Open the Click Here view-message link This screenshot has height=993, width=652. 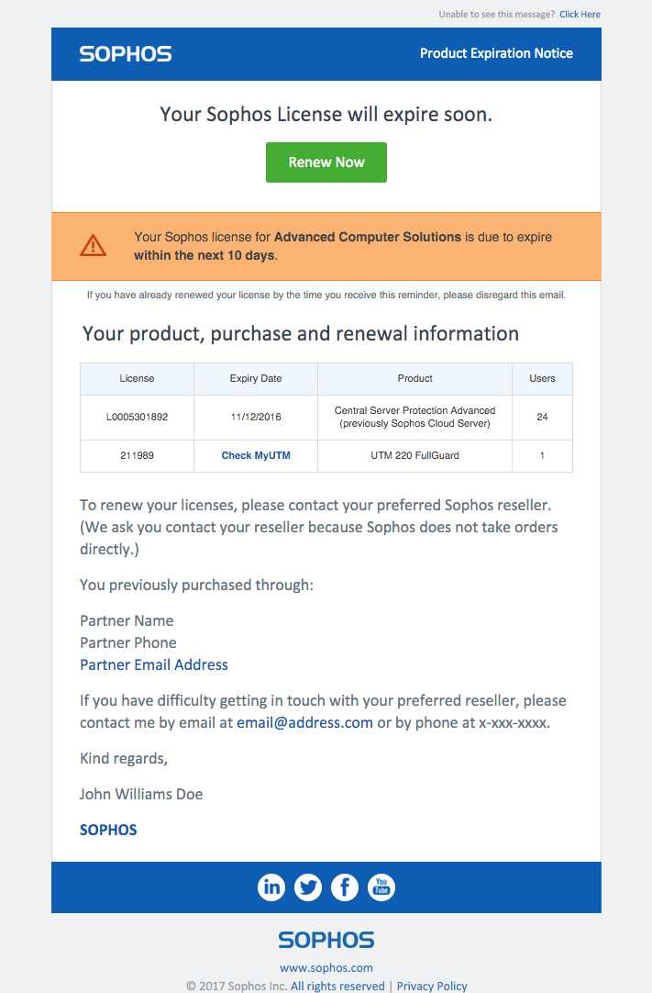pos(580,14)
